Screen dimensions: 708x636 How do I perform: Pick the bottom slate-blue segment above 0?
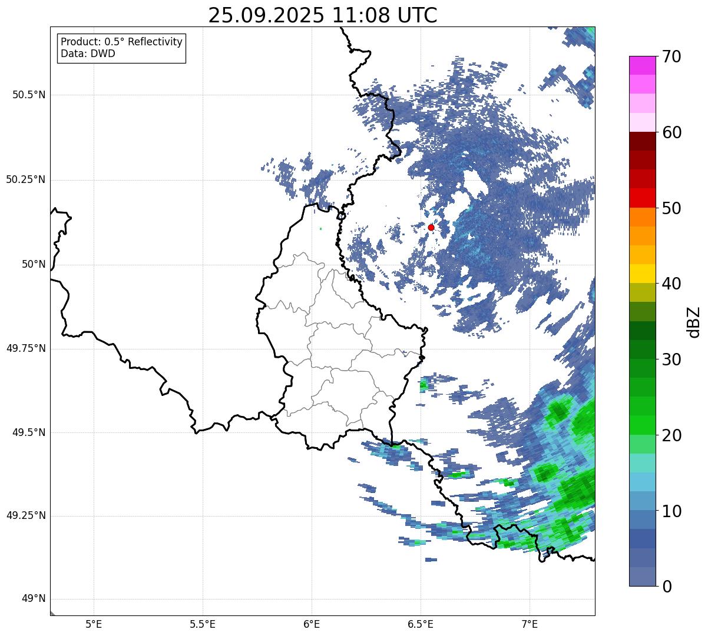pyautogui.click(x=642, y=577)
